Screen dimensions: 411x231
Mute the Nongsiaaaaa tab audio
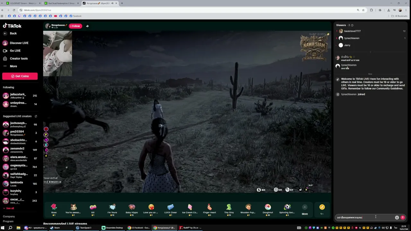(112, 3)
